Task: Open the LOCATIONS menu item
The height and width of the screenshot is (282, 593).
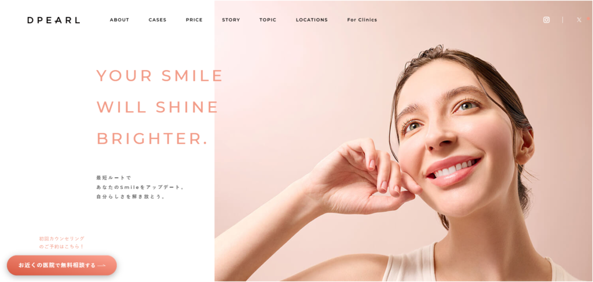Action: (x=312, y=20)
